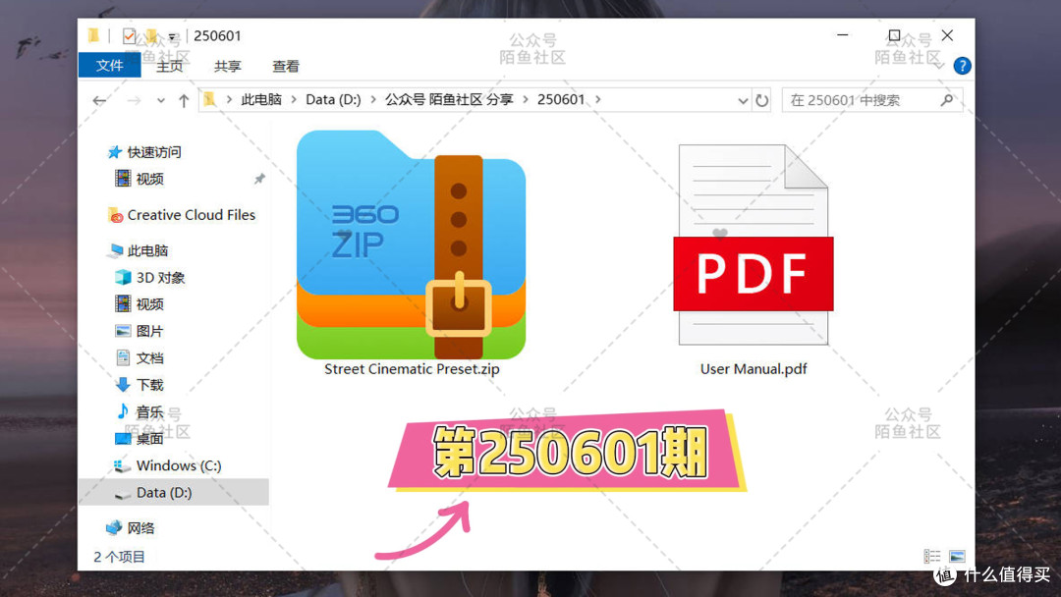Expand the chevron after 此电脑 breadcrumb
1061x597 pixels.
[294, 99]
